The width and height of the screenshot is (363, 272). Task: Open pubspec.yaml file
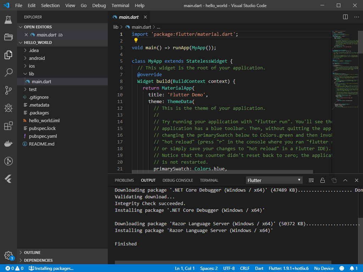[x=62, y=136]
